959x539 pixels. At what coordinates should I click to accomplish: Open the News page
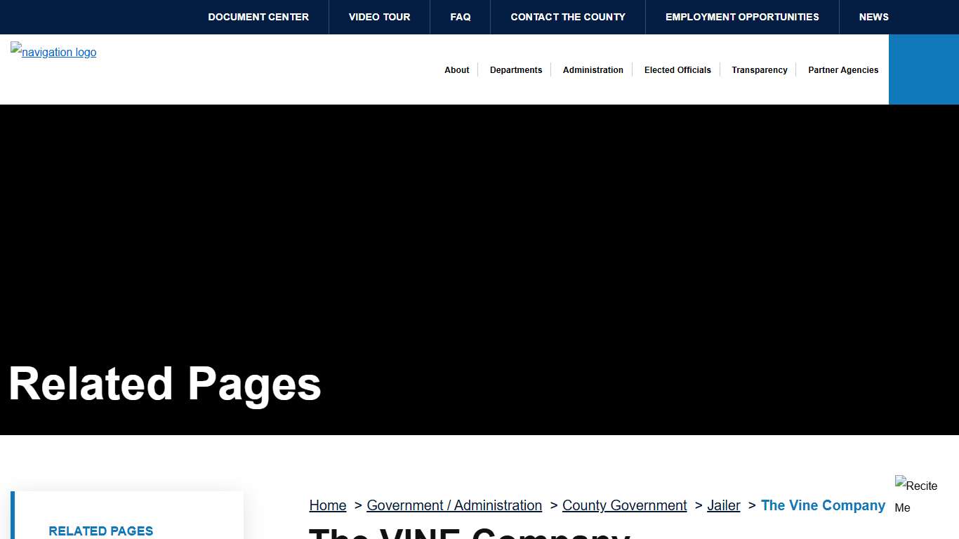pos(873,17)
